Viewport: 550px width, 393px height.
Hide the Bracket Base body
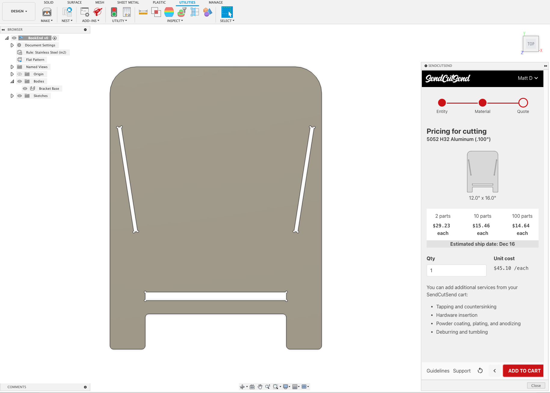coord(25,89)
